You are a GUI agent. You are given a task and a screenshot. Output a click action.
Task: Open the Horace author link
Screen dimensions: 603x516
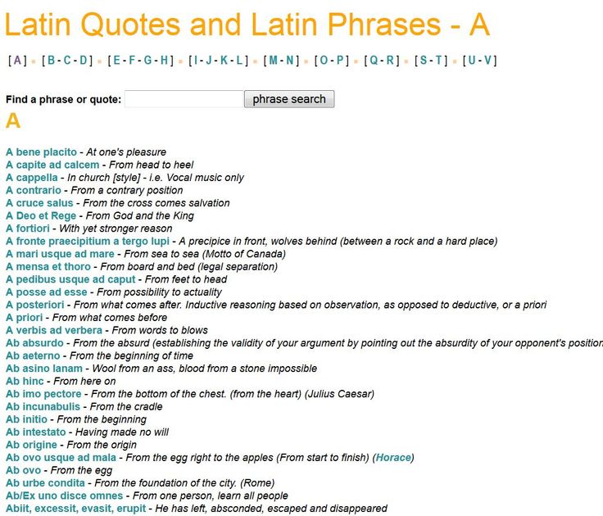(393, 458)
